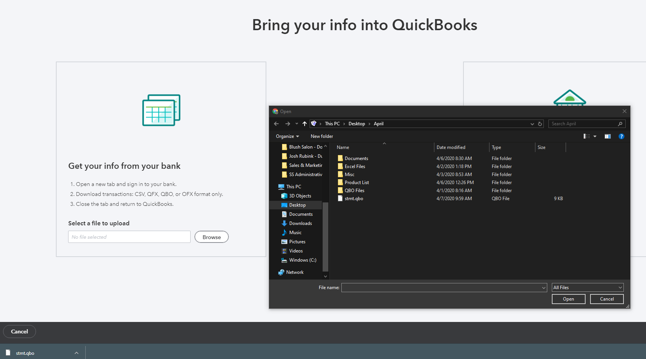Image resolution: width=646 pixels, height=359 pixels.
Task: Click the QBO File type cell
Action: click(x=501, y=199)
